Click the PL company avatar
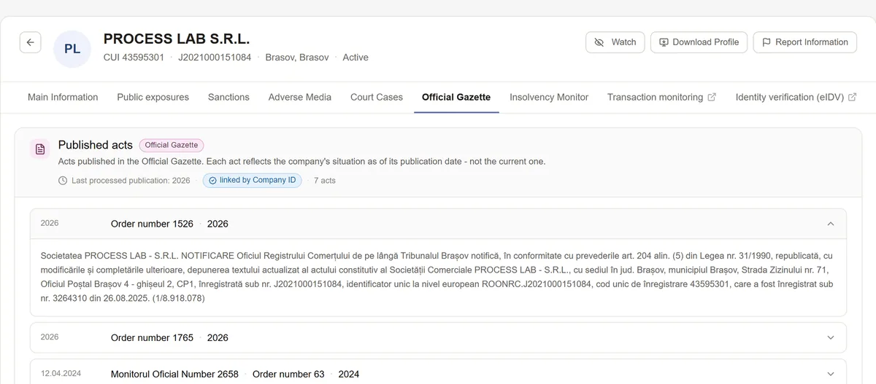 click(x=72, y=49)
